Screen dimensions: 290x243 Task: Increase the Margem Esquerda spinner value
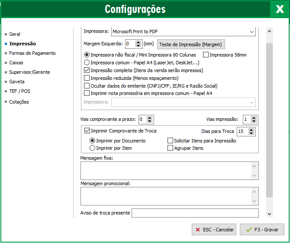tap(138, 42)
